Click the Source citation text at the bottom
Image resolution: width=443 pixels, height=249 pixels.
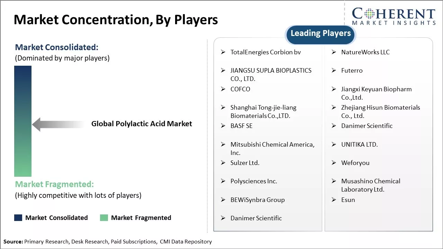pos(108,242)
